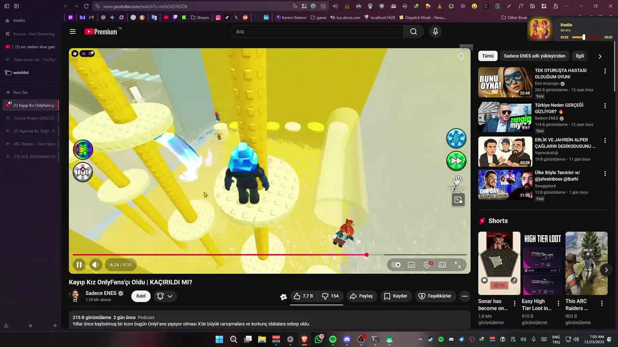Screen dimensions: 618x347
Task: Click the Kaydet save button
Action: tap(395, 296)
